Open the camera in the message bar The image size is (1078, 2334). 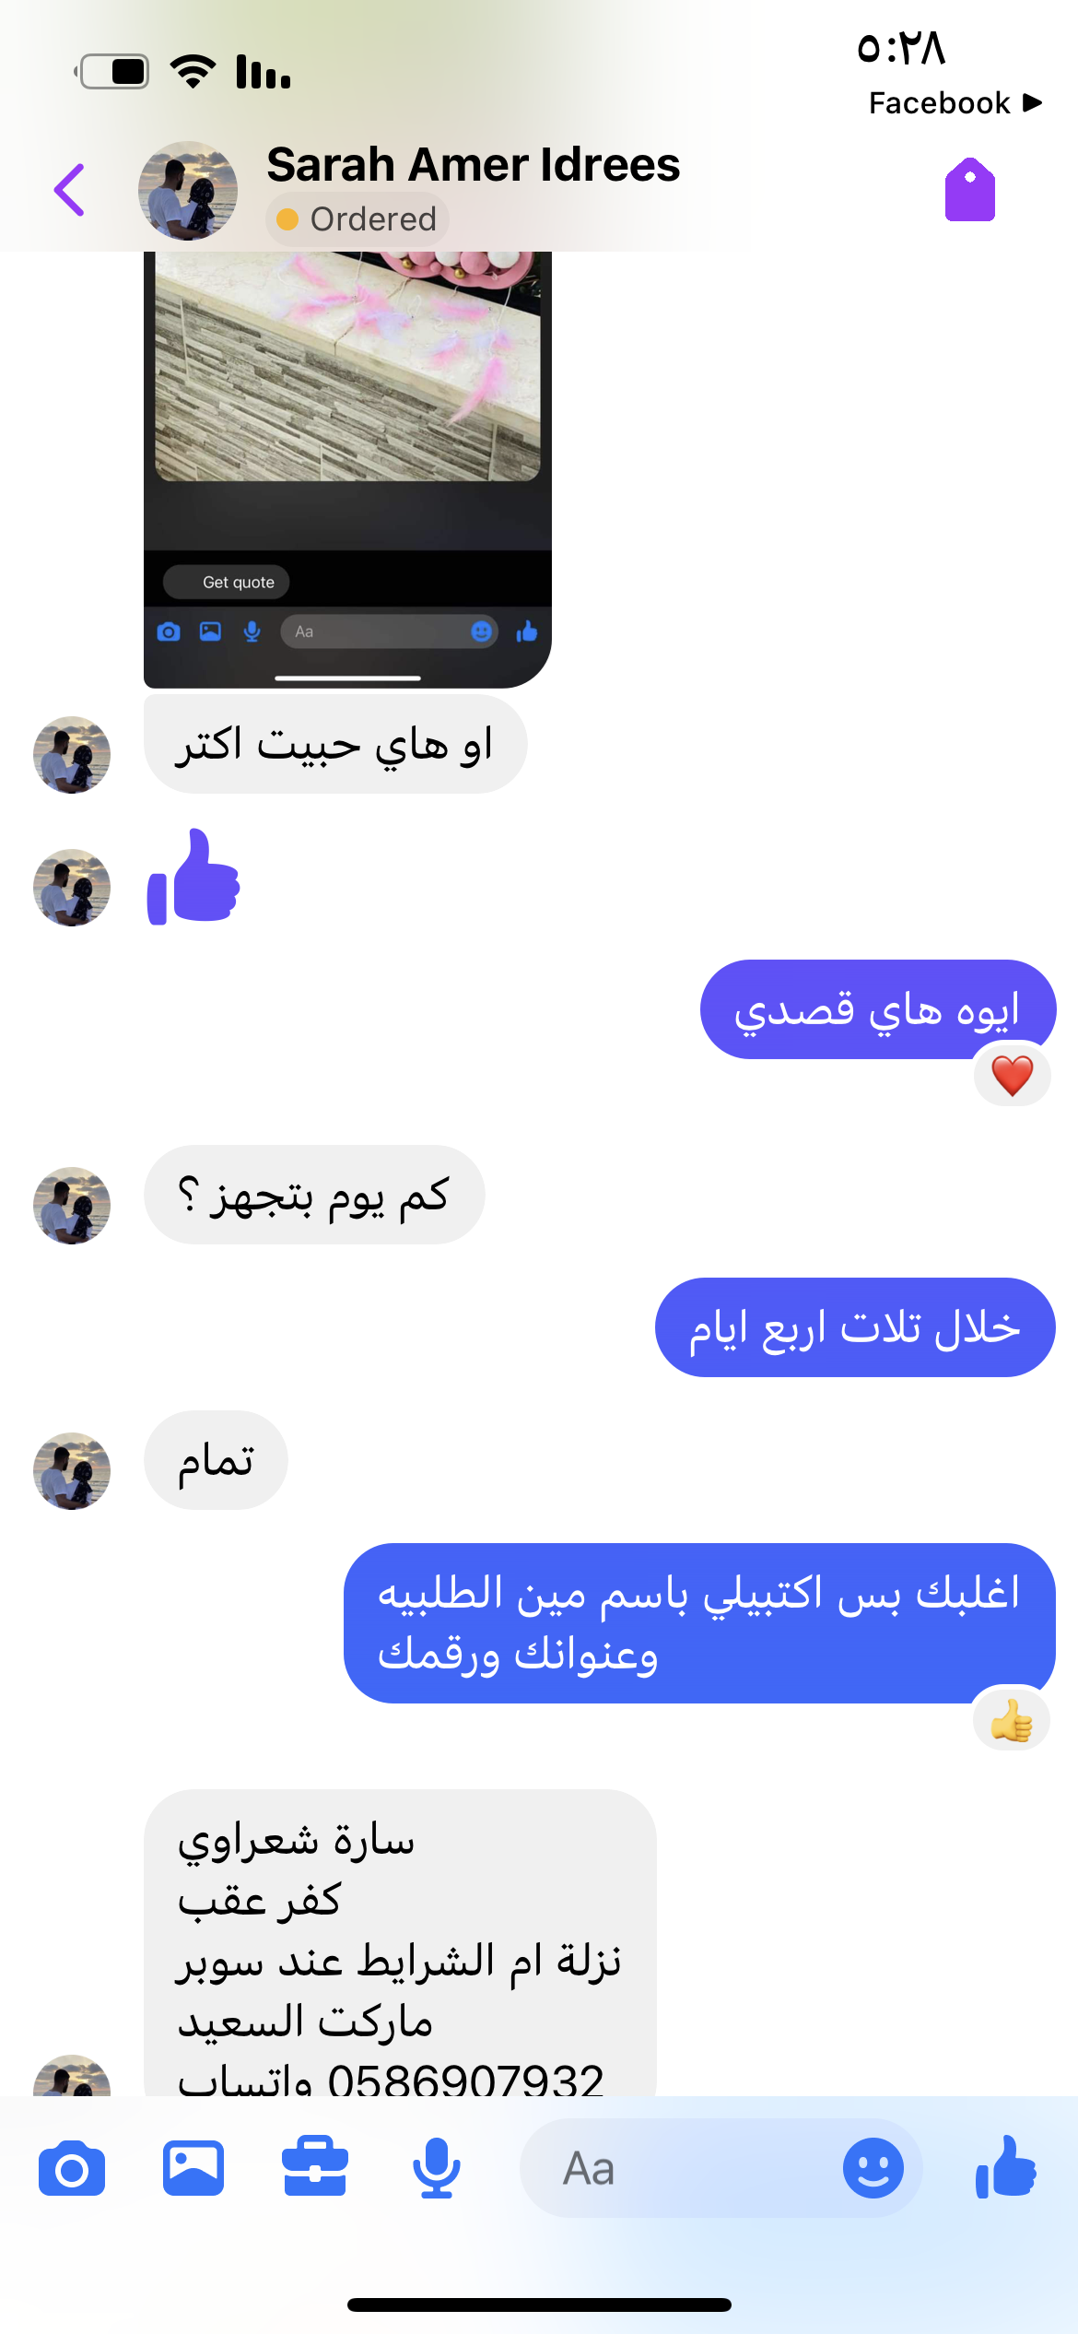pyautogui.click(x=72, y=2169)
